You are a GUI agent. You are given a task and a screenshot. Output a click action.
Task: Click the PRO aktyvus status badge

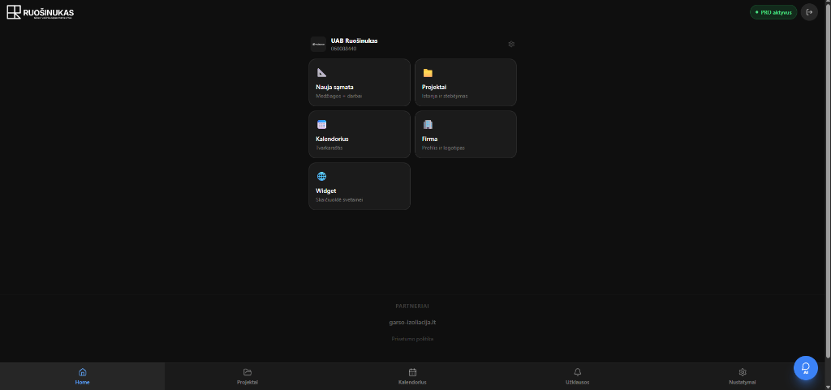[x=773, y=12]
